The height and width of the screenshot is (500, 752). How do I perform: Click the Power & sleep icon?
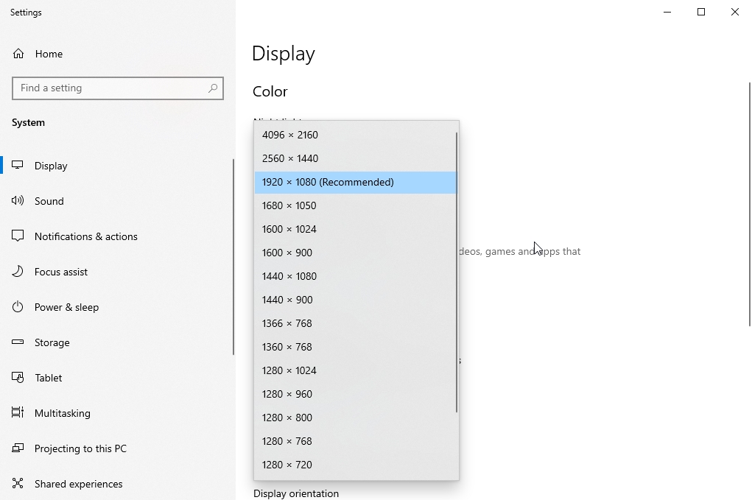(18, 307)
